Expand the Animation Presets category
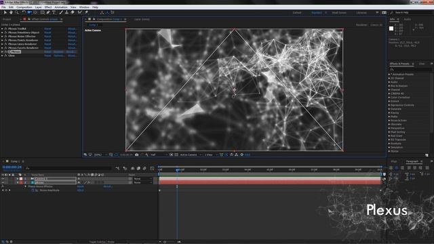The image size is (434, 244). 389,75
